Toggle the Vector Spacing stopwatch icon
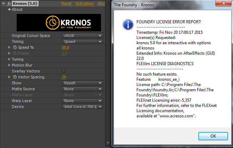The height and width of the screenshot is (148, 233). click(15, 77)
